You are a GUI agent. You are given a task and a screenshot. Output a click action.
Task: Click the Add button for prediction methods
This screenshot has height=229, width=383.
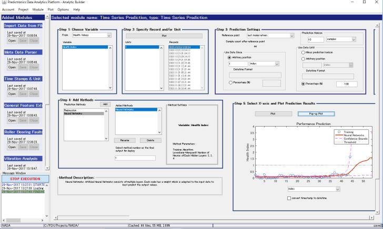105,104
